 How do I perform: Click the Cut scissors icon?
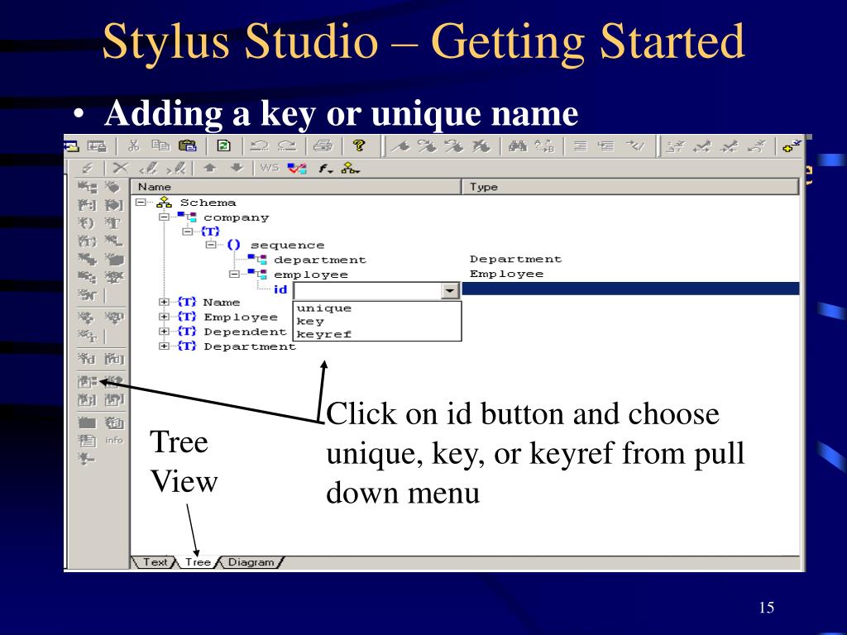134,146
